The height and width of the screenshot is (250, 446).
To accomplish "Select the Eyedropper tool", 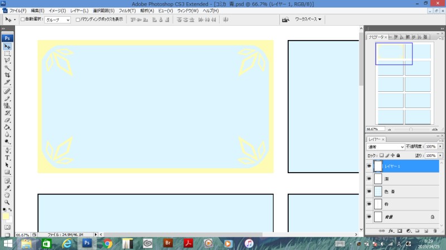I will (x=7, y=188).
